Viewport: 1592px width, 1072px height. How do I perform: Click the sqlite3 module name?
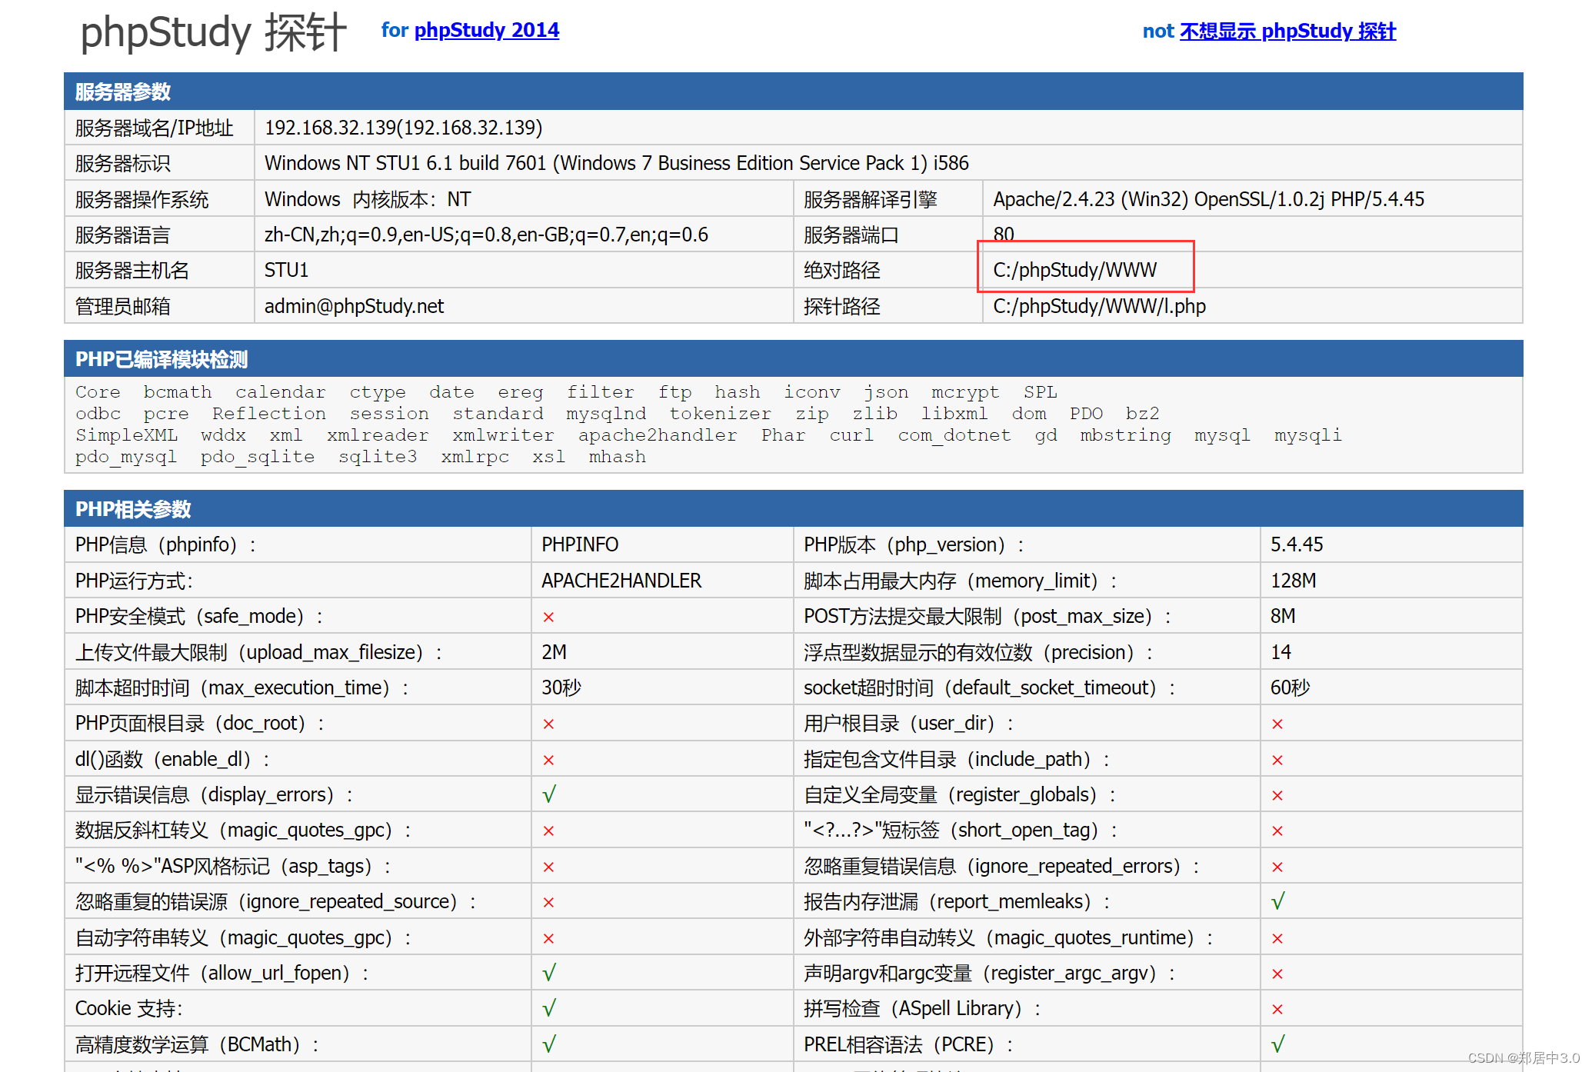(378, 457)
